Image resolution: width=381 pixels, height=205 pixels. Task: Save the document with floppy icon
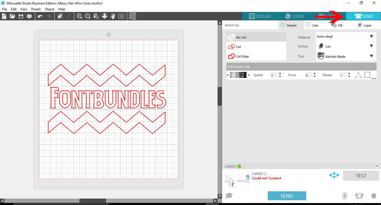tap(21, 16)
